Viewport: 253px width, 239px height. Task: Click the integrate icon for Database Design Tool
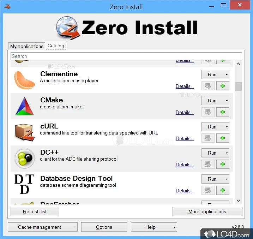pos(208,190)
